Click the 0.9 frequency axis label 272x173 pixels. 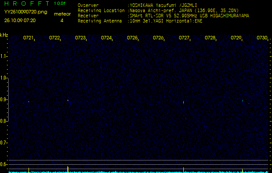click(4, 99)
